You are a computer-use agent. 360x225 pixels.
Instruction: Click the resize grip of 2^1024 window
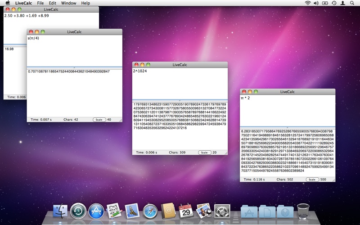pos(226,153)
